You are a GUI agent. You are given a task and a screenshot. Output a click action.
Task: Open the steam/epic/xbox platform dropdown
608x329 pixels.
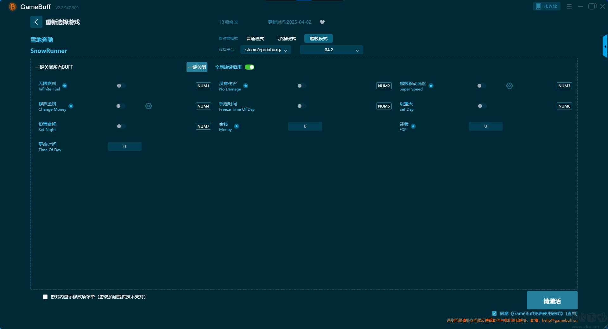265,50
